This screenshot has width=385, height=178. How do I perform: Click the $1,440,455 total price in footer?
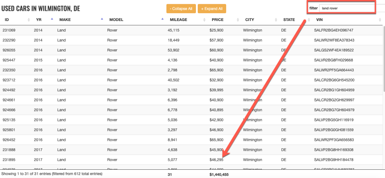(219, 175)
